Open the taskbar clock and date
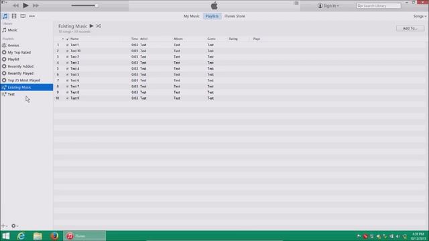 pos(418,236)
